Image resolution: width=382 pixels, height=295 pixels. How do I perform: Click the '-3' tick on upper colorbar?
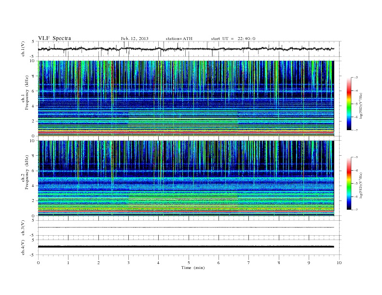356,78
